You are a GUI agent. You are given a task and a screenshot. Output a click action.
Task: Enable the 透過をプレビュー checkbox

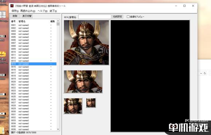(128, 17)
